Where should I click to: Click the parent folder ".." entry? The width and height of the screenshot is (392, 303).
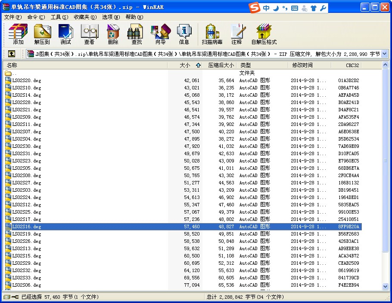point(14,73)
